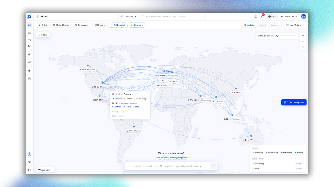Open the companies building icon in the sidebar
The image size is (334, 187).
coord(29,33)
